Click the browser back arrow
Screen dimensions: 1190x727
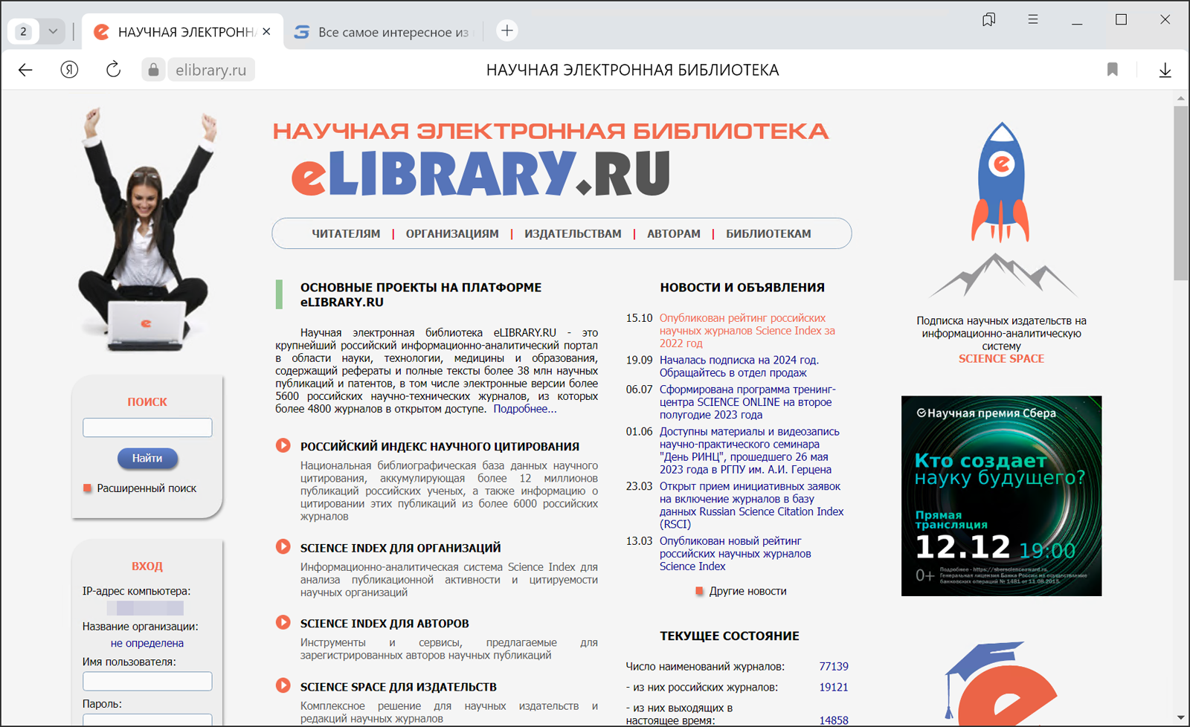pyautogui.click(x=25, y=70)
